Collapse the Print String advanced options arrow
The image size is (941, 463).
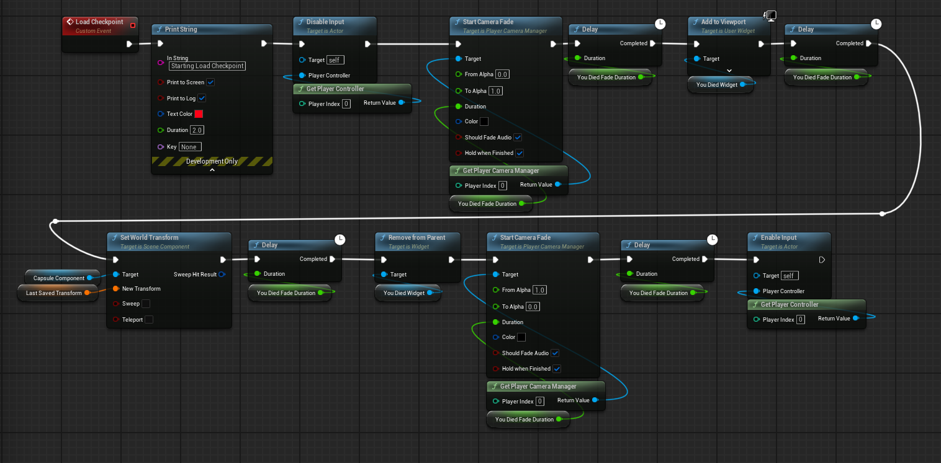[x=212, y=170]
